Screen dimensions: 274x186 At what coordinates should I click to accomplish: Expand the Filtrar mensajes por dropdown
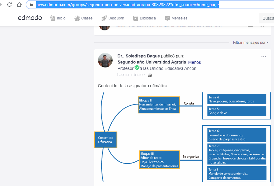click(x=251, y=43)
